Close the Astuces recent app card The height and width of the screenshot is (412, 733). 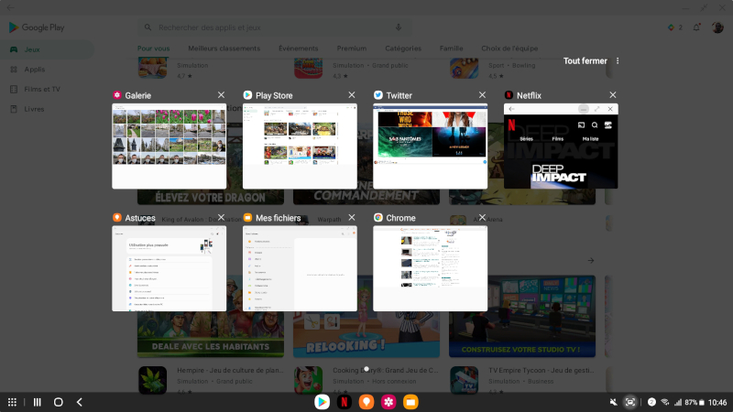coord(221,217)
